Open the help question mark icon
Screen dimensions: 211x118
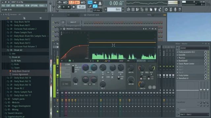pos(180,10)
